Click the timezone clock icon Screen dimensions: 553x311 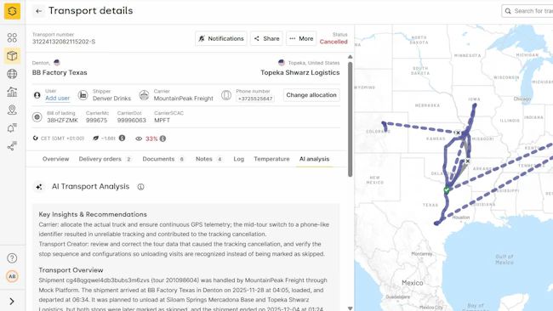point(35,138)
